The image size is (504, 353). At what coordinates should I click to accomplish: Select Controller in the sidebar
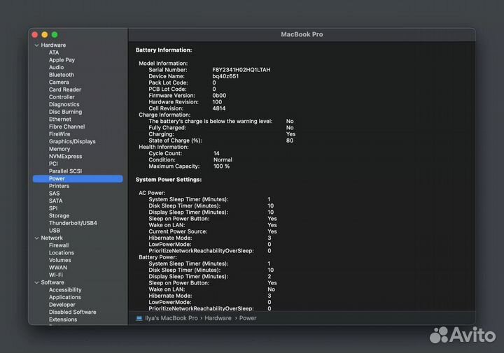coord(62,97)
